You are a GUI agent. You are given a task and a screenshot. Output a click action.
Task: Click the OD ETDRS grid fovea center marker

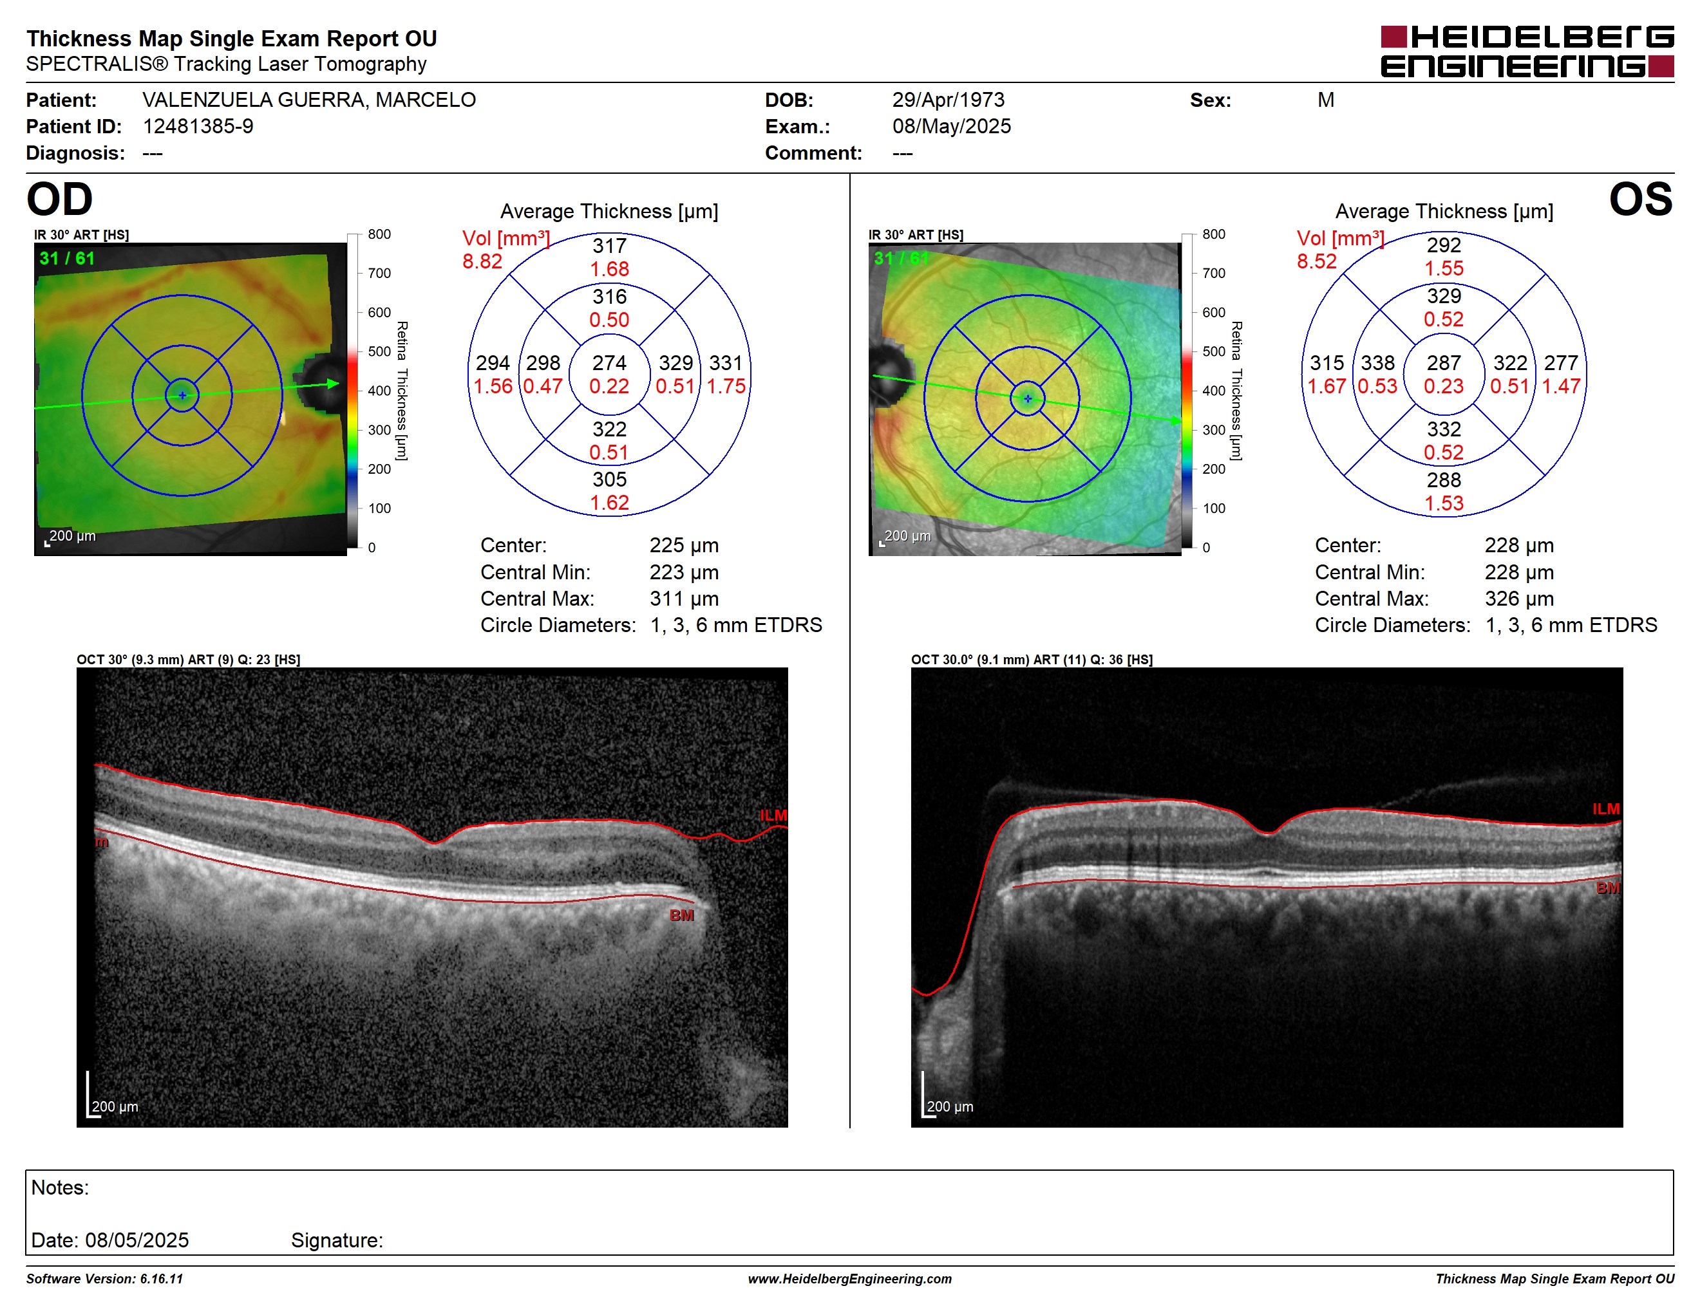point(182,395)
